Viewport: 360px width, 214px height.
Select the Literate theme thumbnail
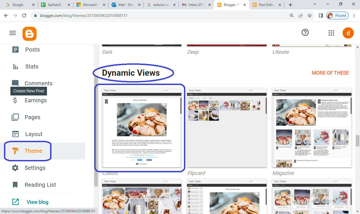pos(312,45)
